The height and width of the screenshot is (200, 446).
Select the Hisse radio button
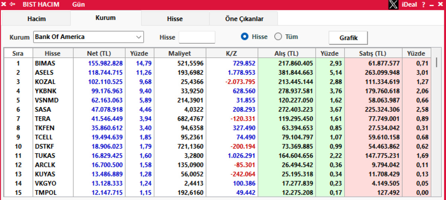(245, 37)
